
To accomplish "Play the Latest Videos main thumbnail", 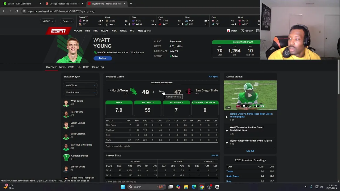I will tap(250, 95).
